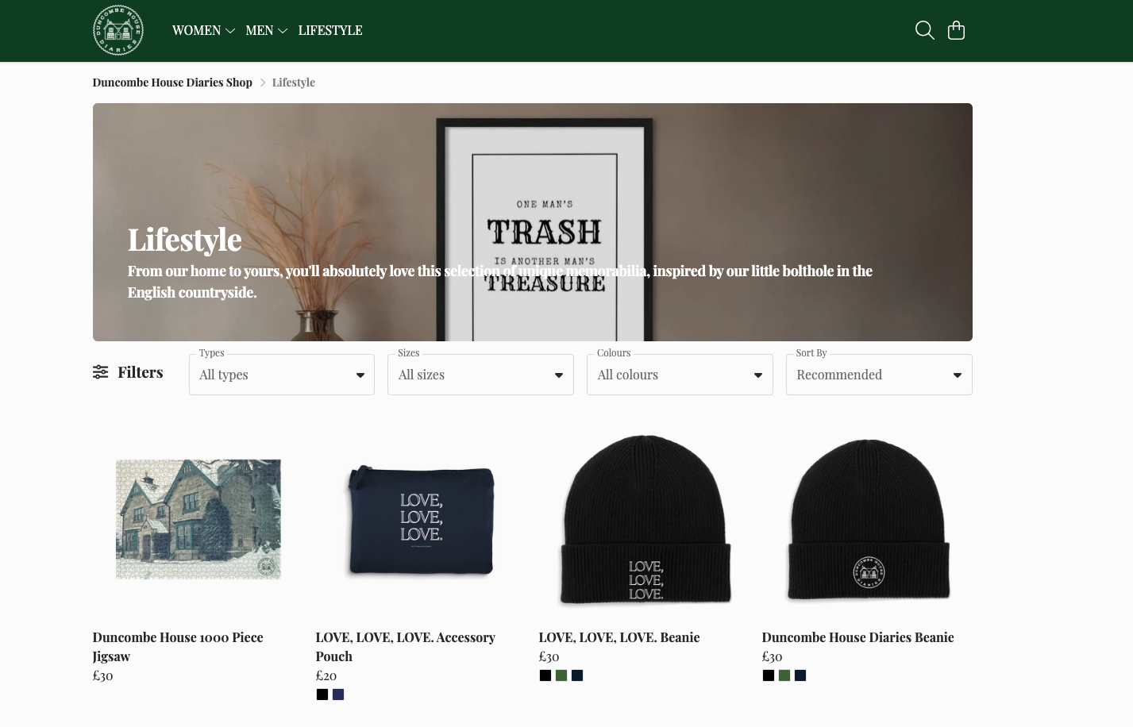This screenshot has width=1133, height=727.
Task: Open LOVE, LOVE, LOVE. Accessory Pouch title
Action: coord(405,647)
